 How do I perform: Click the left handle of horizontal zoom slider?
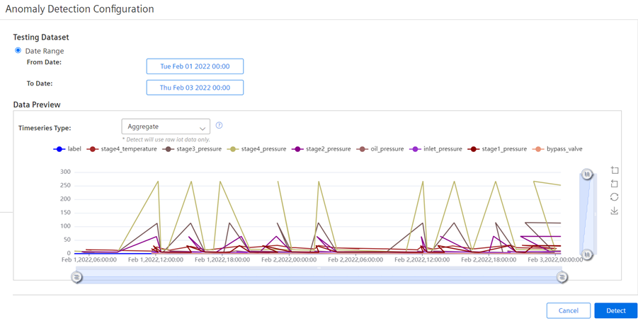76,278
